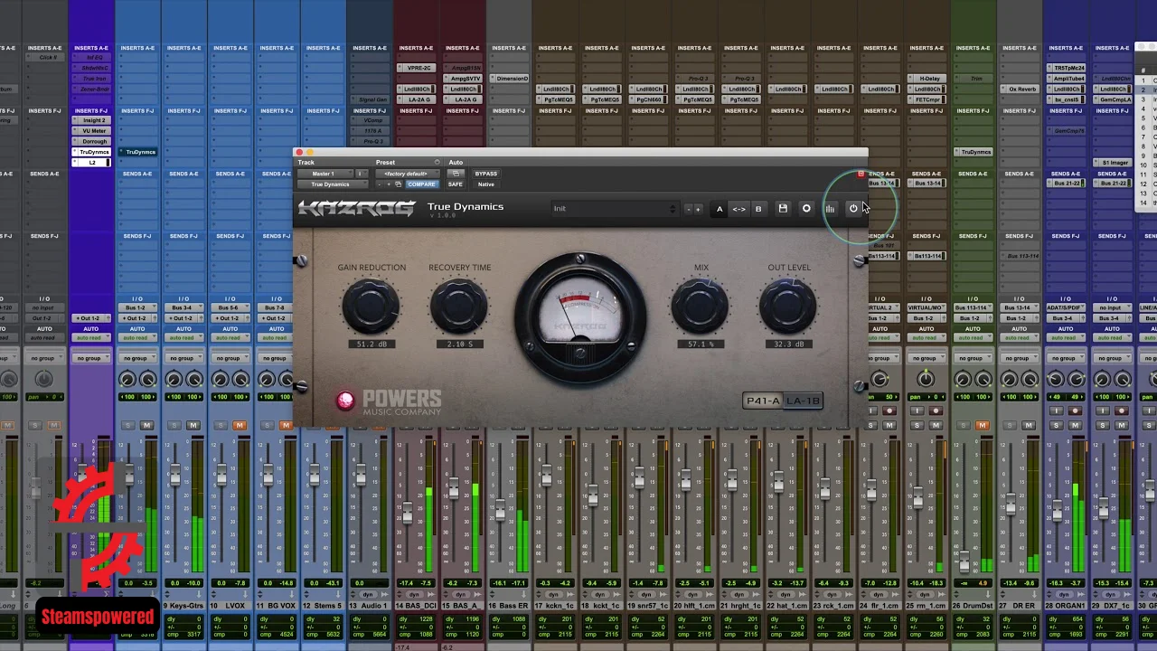Step to next Kazrog preset with plus
The image size is (1157, 651).
point(698,209)
